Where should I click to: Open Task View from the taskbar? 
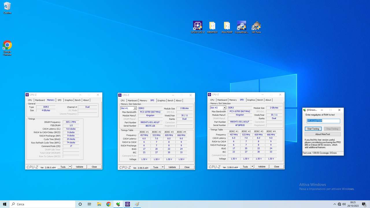coord(89,204)
